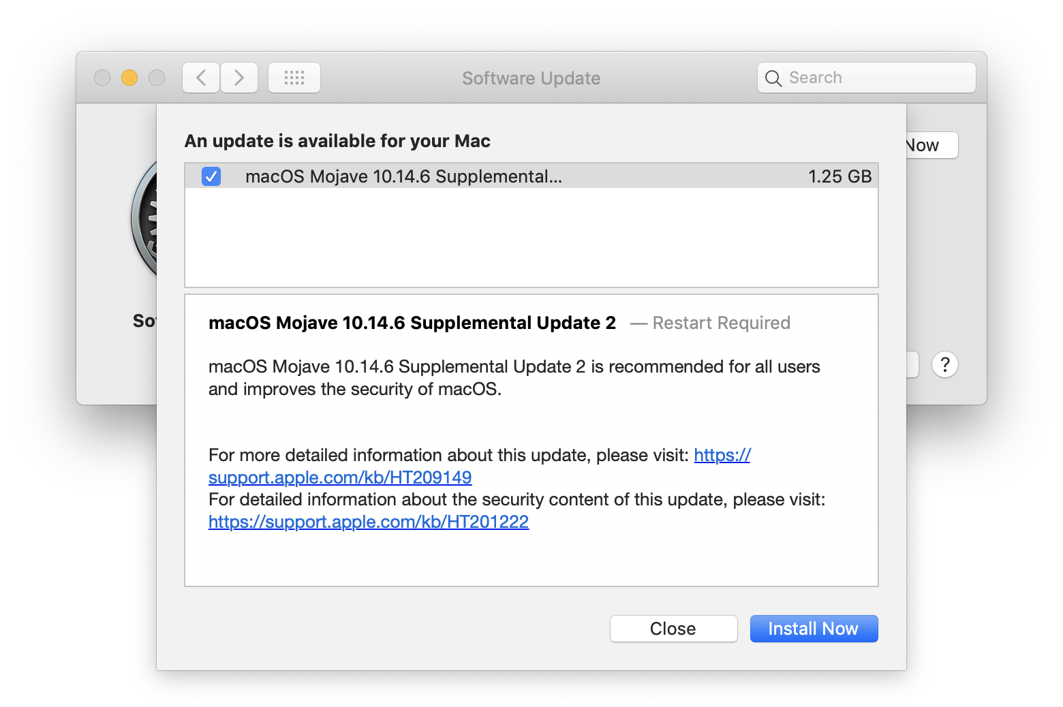This screenshot has width=1063, height=707.
Task: Click the back navigation arrow
Action: (201, 78)
